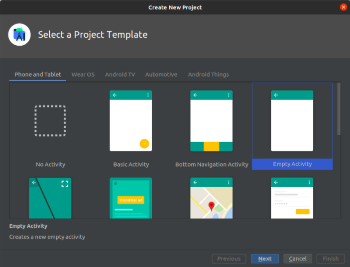Switch to the Wear OS tab
This screenshot has height=267, width=350.
point(83,75)
